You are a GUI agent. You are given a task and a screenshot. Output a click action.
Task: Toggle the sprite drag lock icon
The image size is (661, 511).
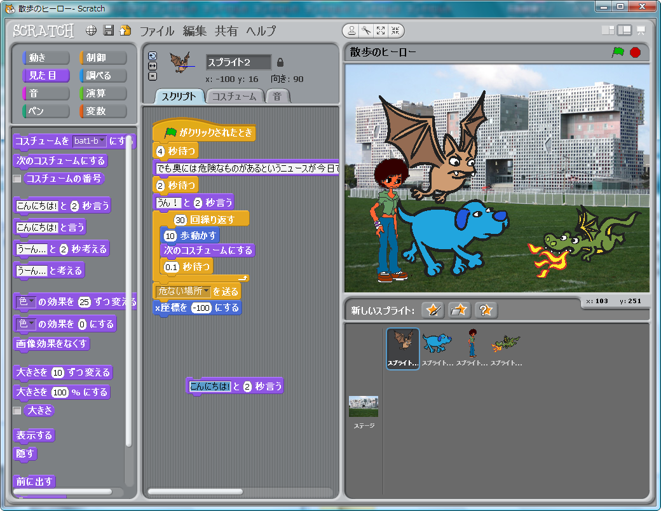pyautogui.click(x=280, y=62)
